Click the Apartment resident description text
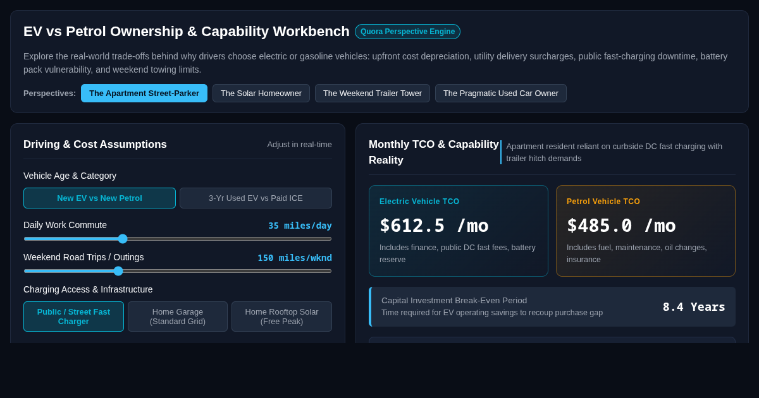759x398 pixels. (614, 152)
